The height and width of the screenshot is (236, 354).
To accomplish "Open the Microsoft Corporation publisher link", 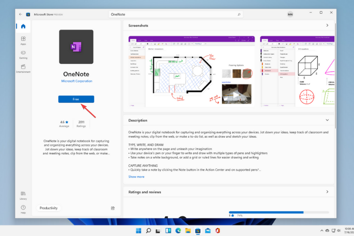I will 77,81.
